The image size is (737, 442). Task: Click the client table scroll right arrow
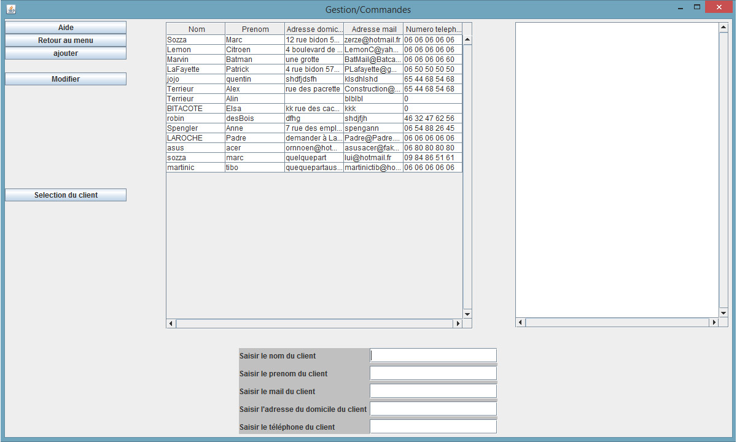coord(457,323)
